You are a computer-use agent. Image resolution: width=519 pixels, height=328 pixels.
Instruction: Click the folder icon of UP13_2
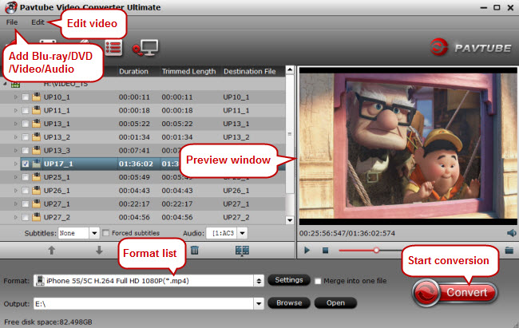[36, 137]
